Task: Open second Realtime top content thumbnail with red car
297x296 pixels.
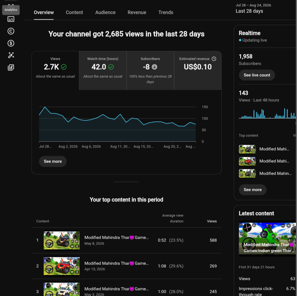Action: (247, 161)
